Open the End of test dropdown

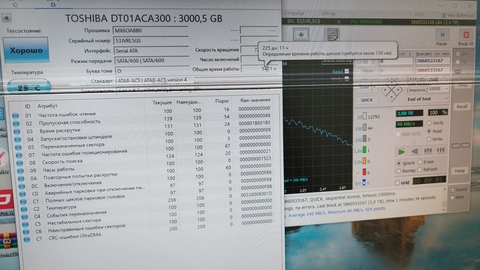pyautogui.click(x=428, y=99)
